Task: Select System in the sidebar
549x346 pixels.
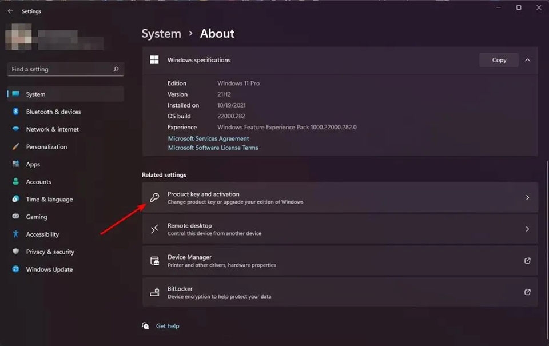Action: pyautogui.click(x=65, y=94)
